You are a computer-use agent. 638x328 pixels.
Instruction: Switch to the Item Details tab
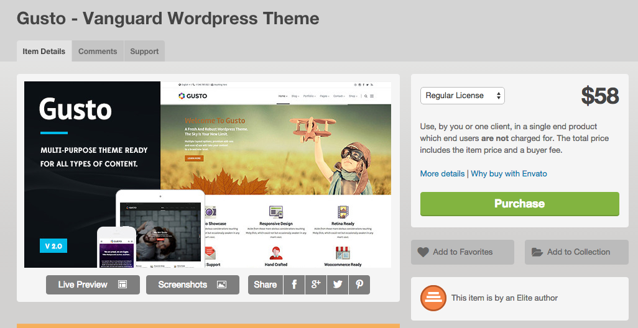click(x=44, y=51)
